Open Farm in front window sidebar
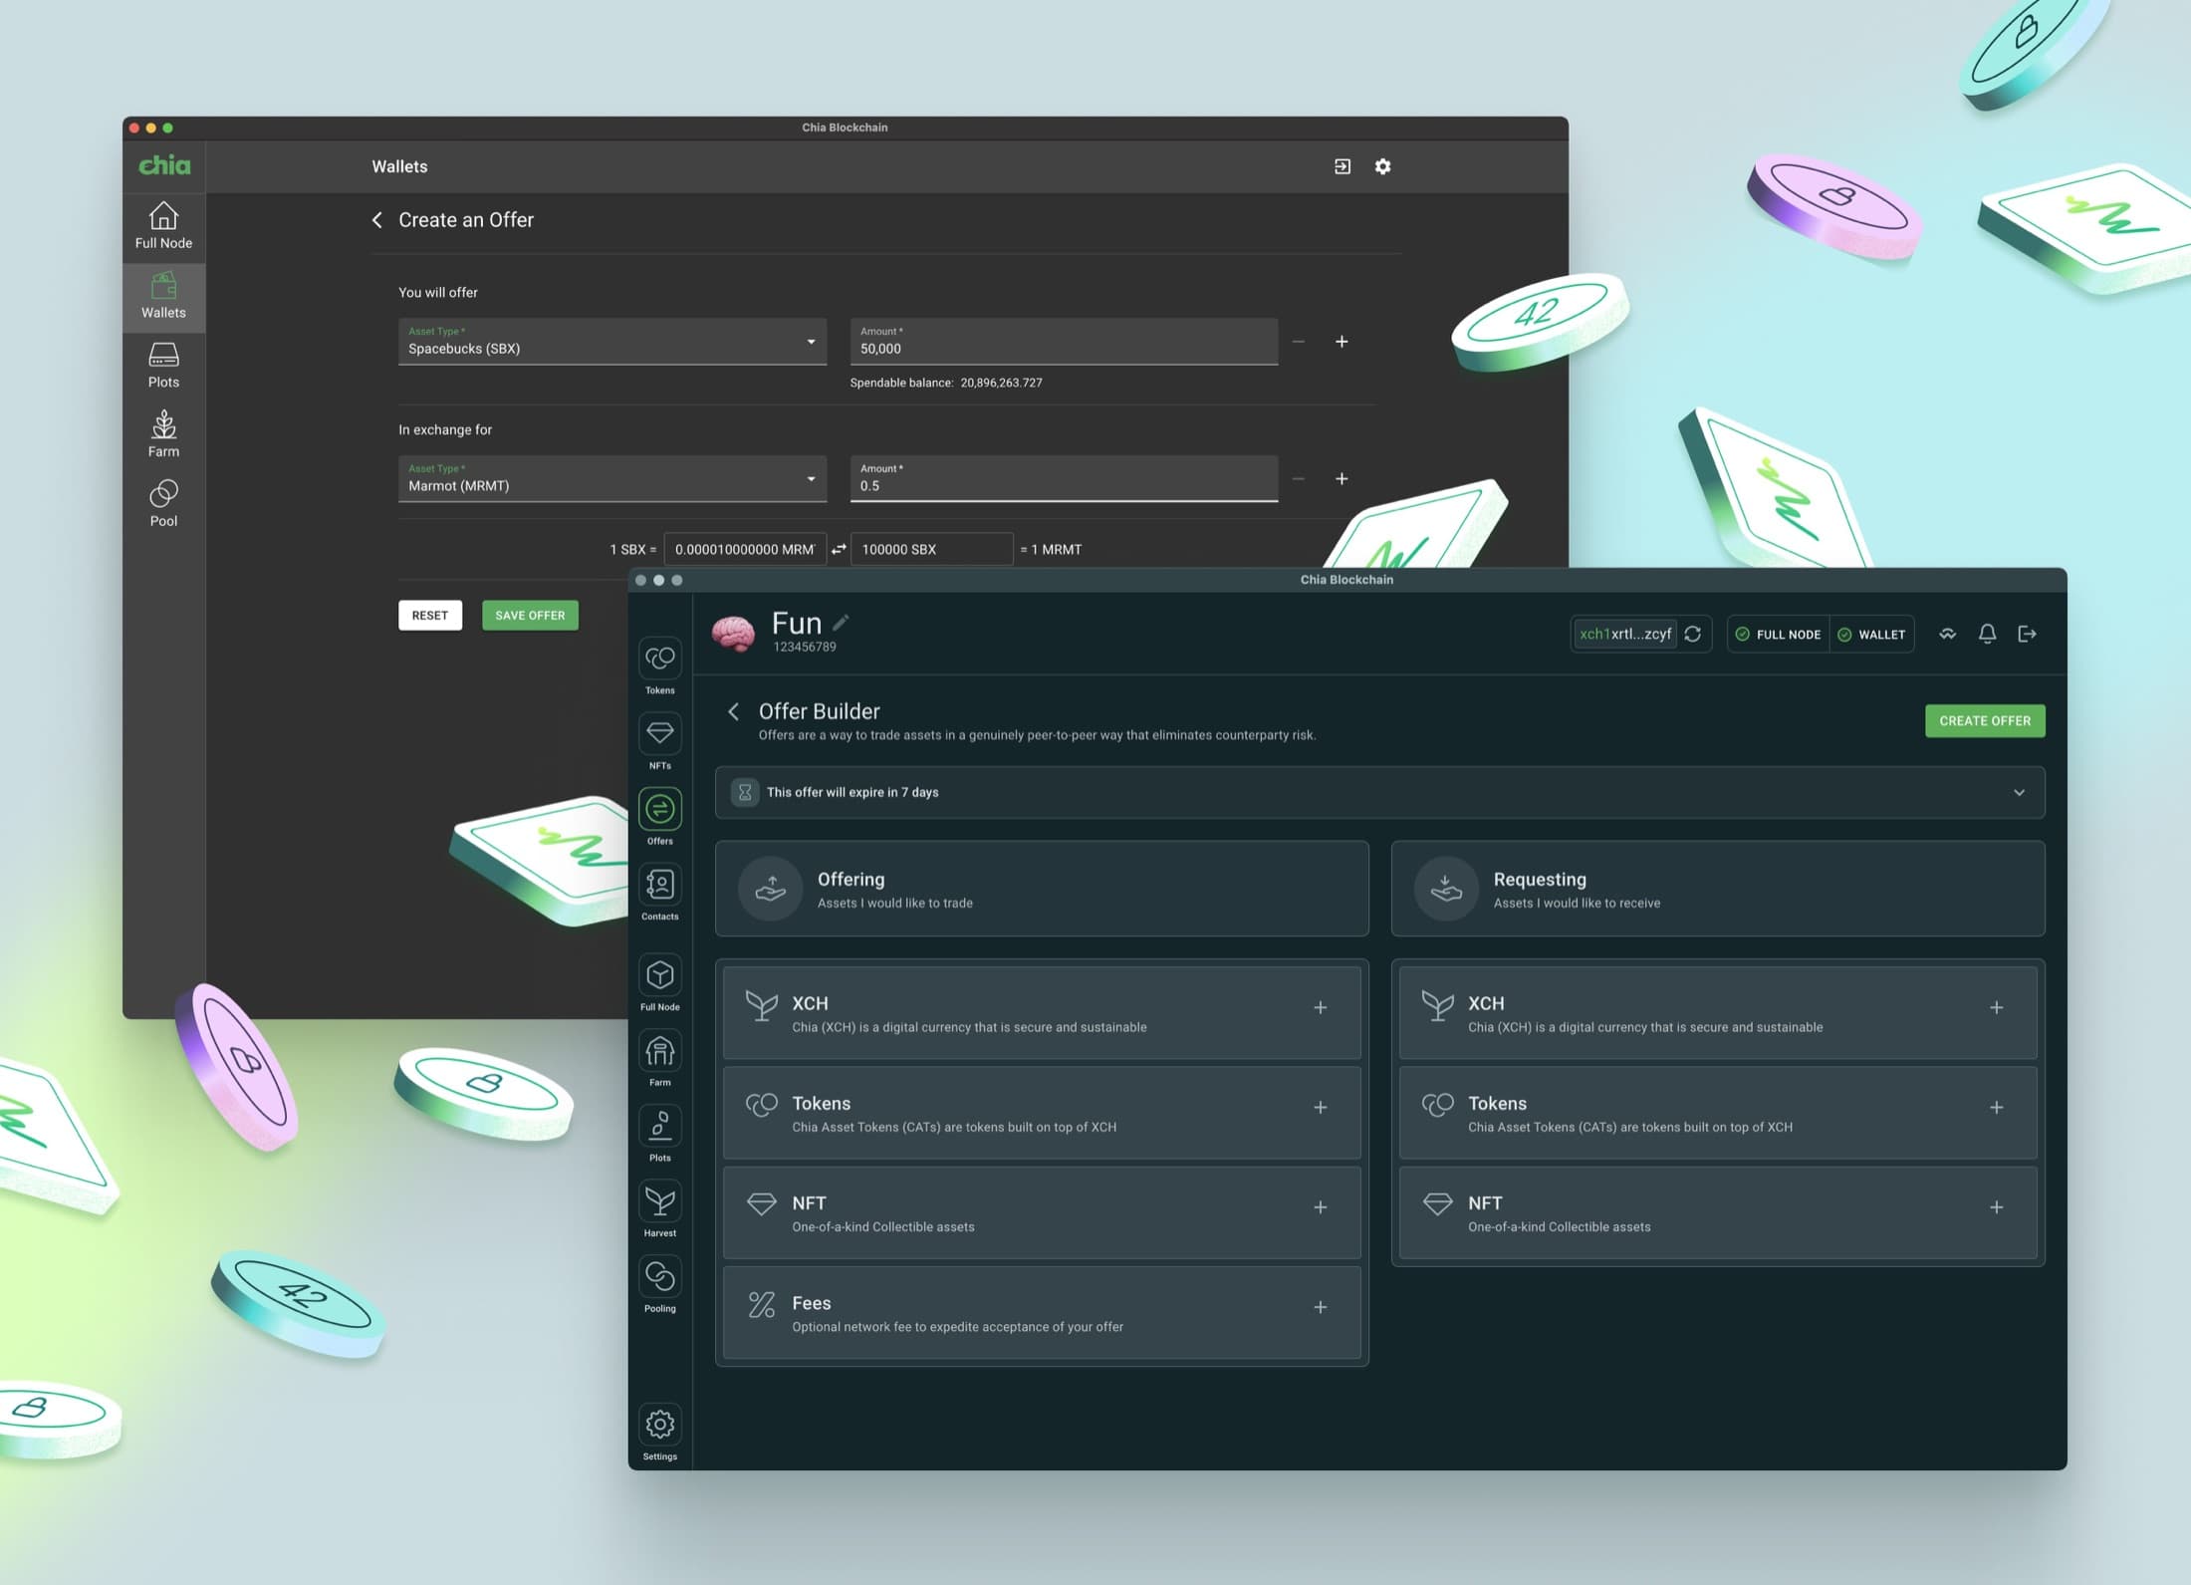This screenshot has width=2191, height=1585. (659, 1059)
